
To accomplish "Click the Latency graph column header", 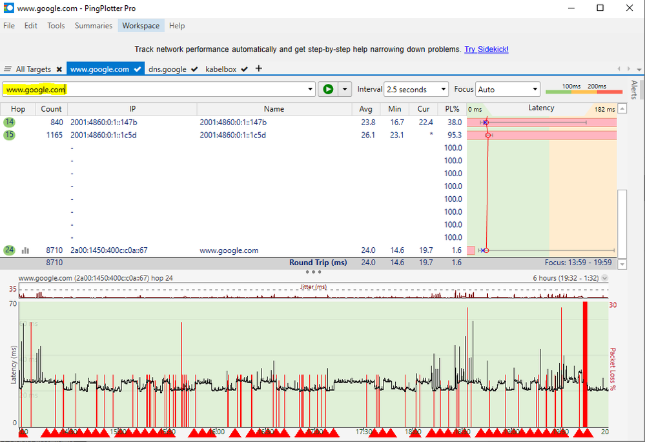I will tap(541, 108).
